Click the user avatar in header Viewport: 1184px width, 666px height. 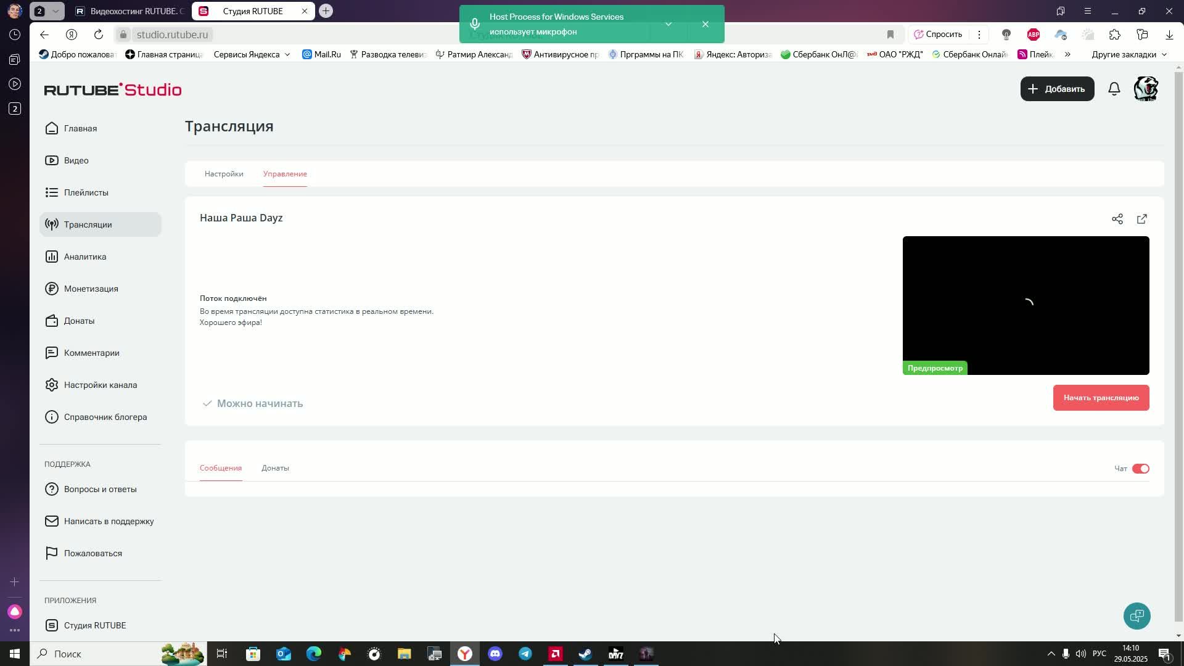click(x=1146, y=89)
